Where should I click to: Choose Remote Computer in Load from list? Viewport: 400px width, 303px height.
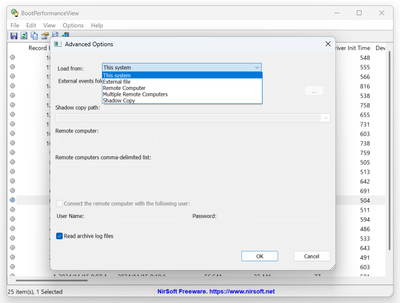pos(182,88)
